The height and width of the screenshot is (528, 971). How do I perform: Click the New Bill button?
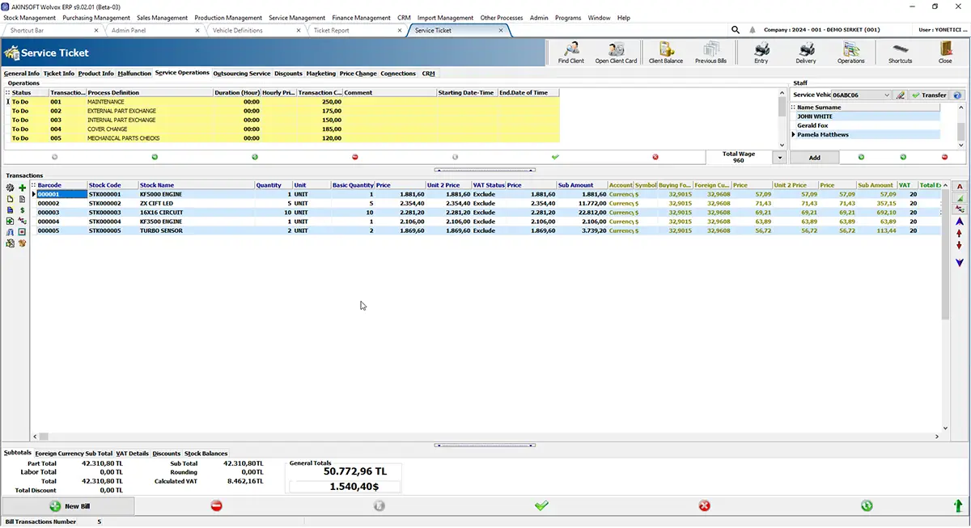[x=69, y=506]
